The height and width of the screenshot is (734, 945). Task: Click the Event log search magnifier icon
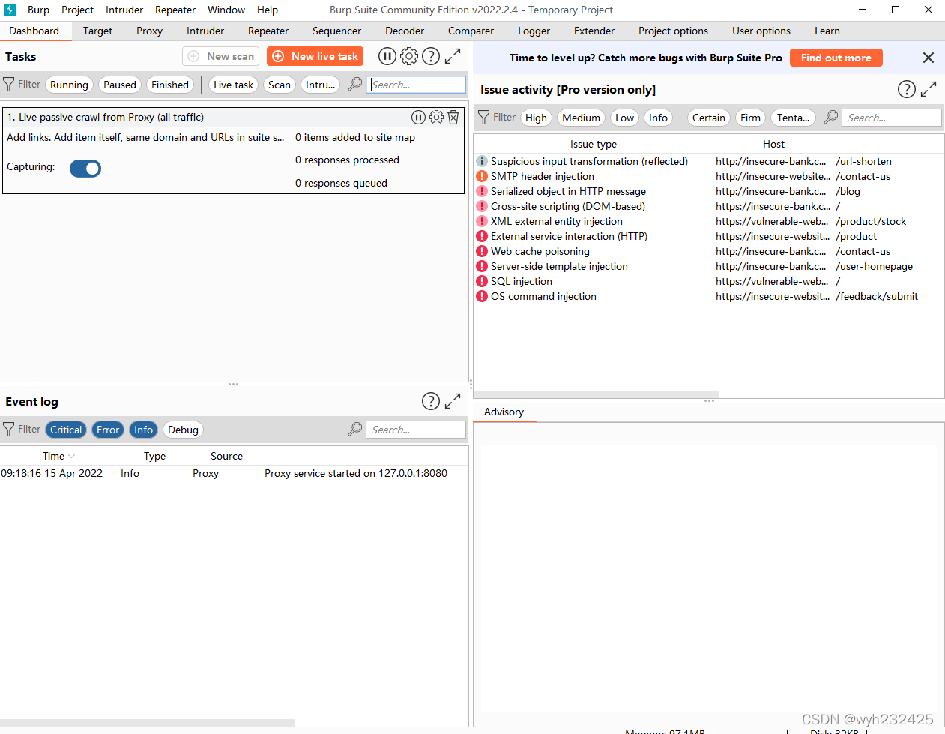pyautogui.click(x=355, y=430)
